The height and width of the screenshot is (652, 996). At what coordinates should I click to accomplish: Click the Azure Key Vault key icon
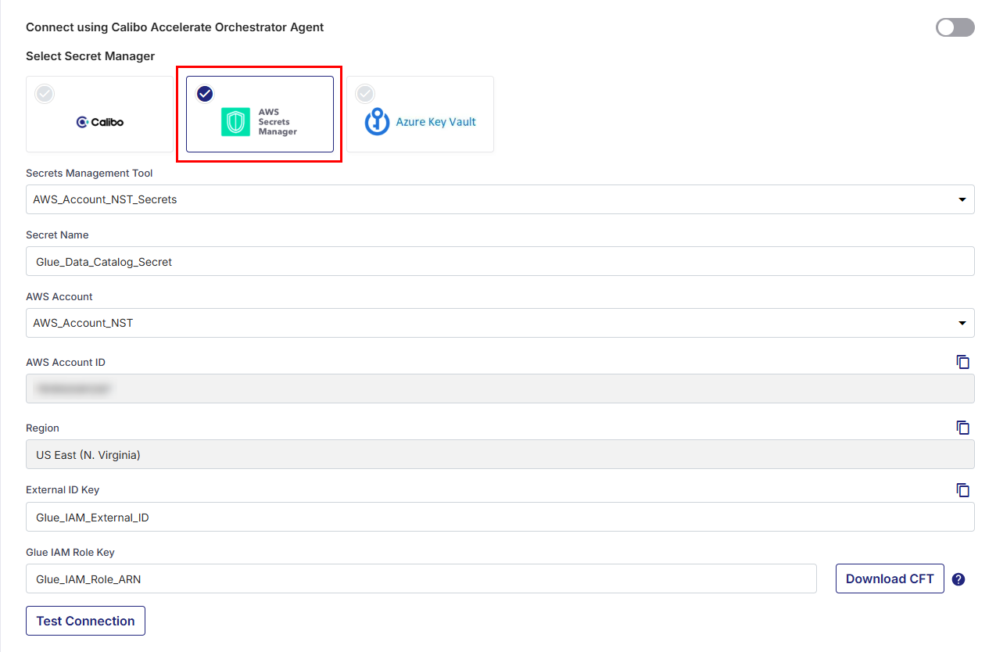click(377, 122)
